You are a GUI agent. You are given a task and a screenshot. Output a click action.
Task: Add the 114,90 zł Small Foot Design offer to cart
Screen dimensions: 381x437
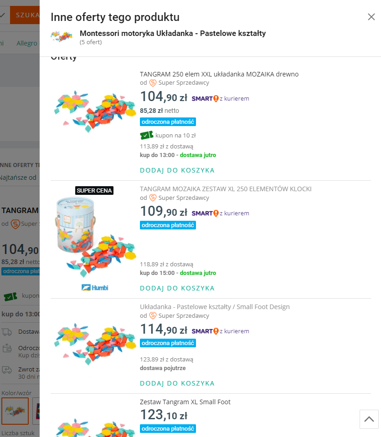click(x=177, y=383)
